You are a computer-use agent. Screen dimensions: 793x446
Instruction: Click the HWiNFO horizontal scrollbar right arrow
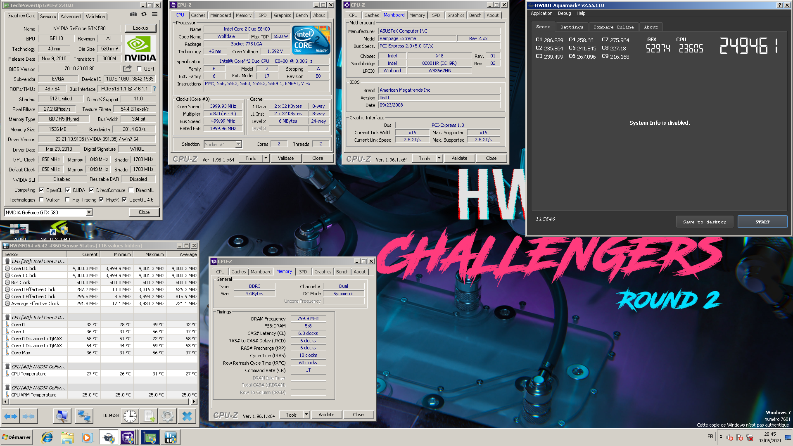click(x=194, y=401)
